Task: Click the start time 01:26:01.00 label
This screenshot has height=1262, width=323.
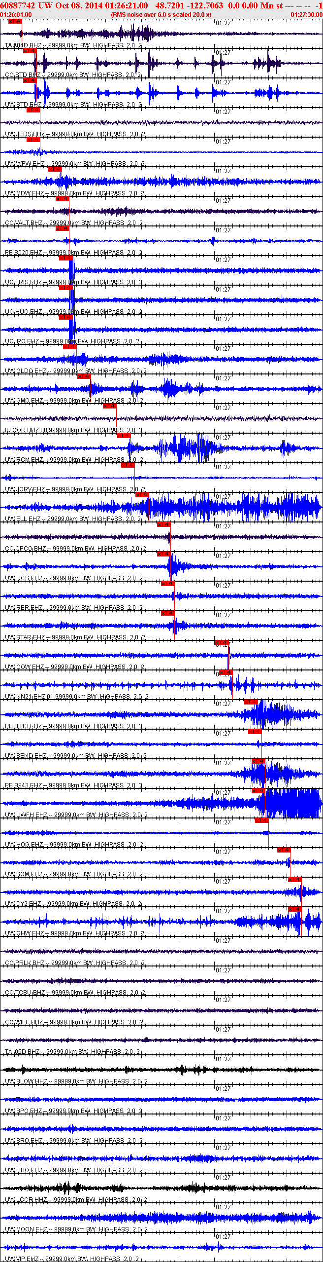Action: (16, 15)
